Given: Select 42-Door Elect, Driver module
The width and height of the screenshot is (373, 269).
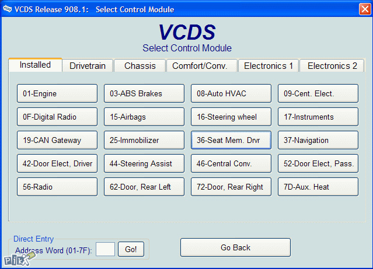Looking at the screenshot, I should [x=57, y=163].
